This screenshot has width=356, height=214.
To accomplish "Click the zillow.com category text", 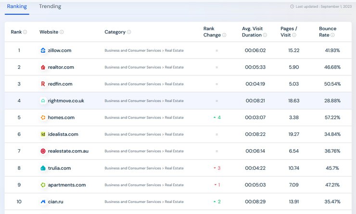I will (x=144, y=50).
